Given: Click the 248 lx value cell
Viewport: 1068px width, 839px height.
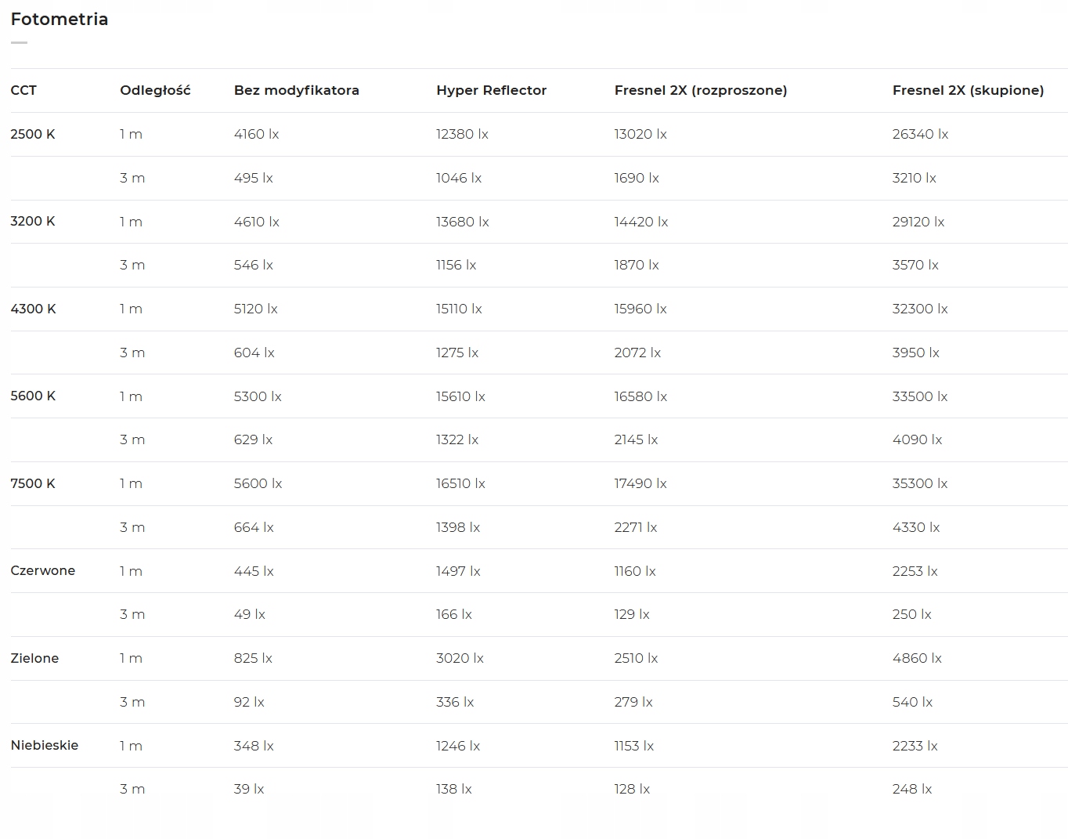Looking at the screenshot, I should (911, 789).
